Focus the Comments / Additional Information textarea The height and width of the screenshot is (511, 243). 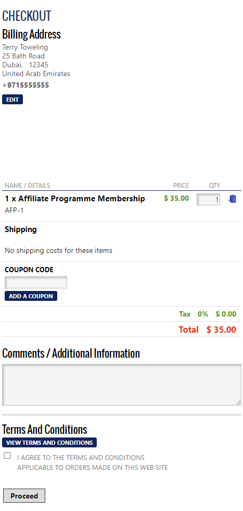pyautogui.click(x=122, y=385)
